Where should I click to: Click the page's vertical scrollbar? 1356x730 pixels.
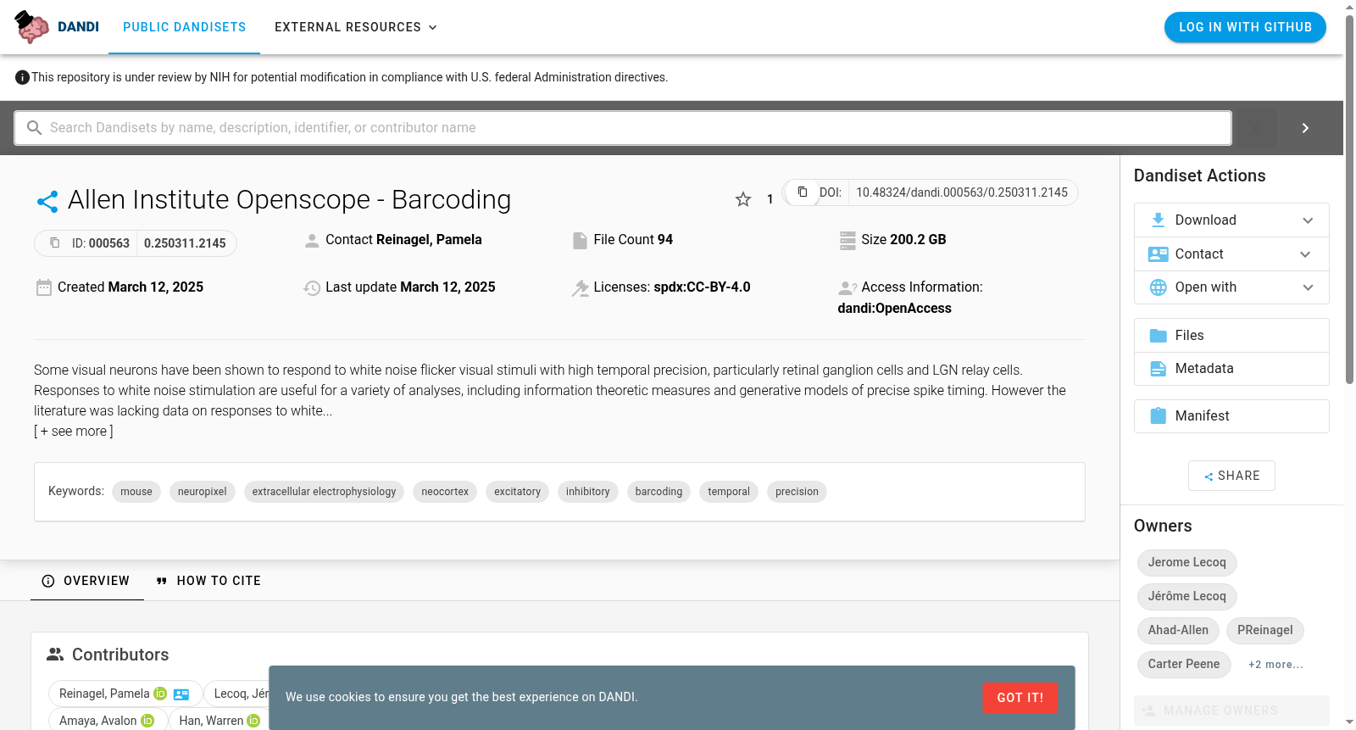1349,200
